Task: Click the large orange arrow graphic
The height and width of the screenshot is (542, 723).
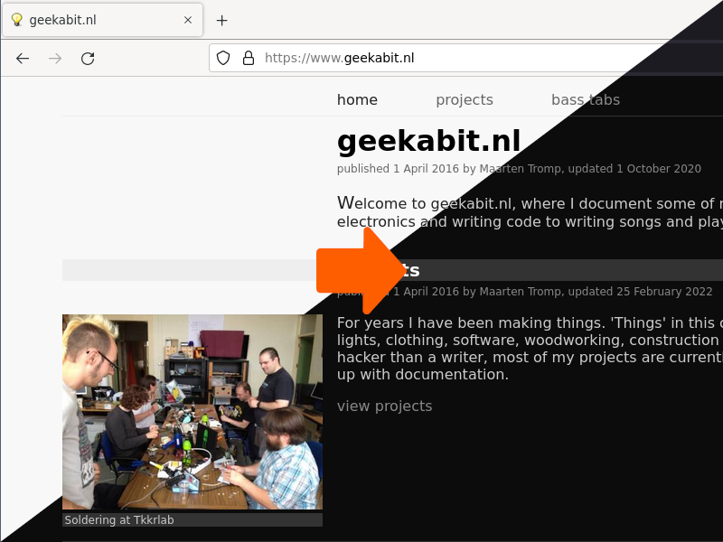Action: [x=361, y=270]
